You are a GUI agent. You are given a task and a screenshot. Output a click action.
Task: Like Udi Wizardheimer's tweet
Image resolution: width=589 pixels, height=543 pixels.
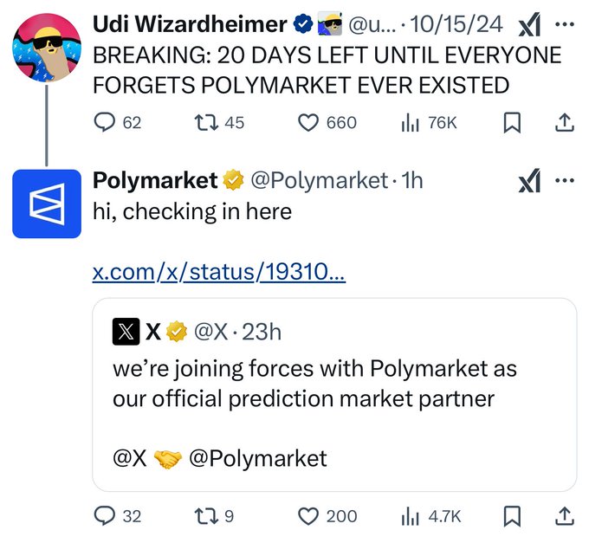click(x=308, y=123)
